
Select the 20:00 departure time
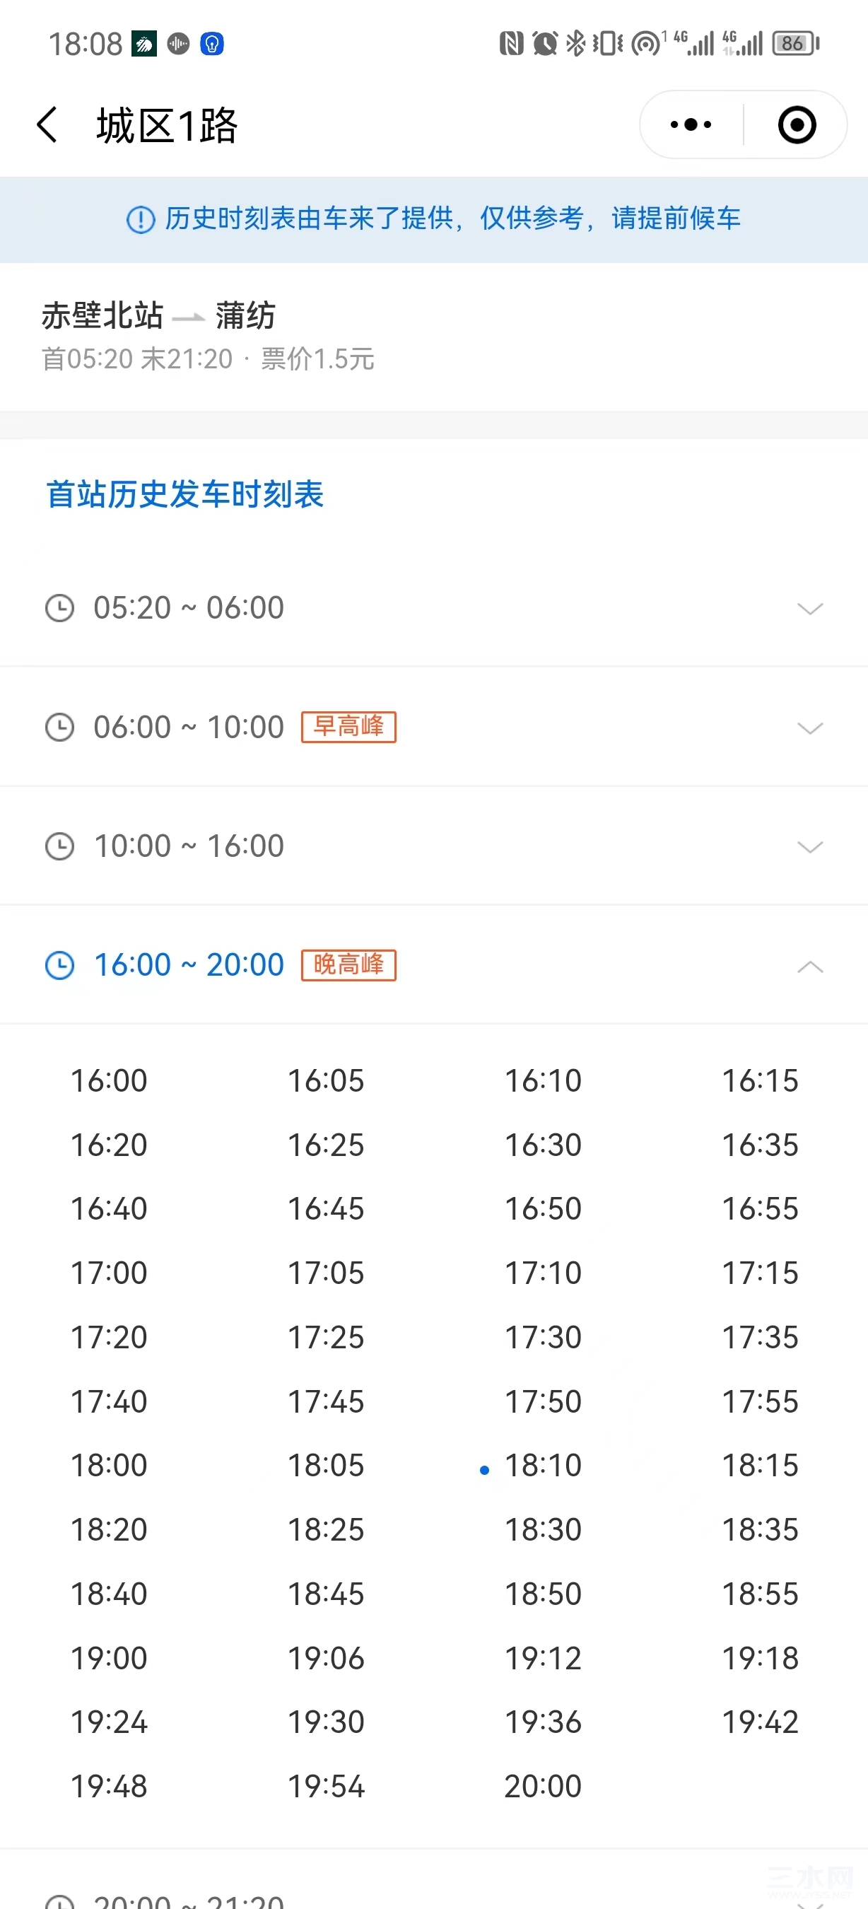543,1787
